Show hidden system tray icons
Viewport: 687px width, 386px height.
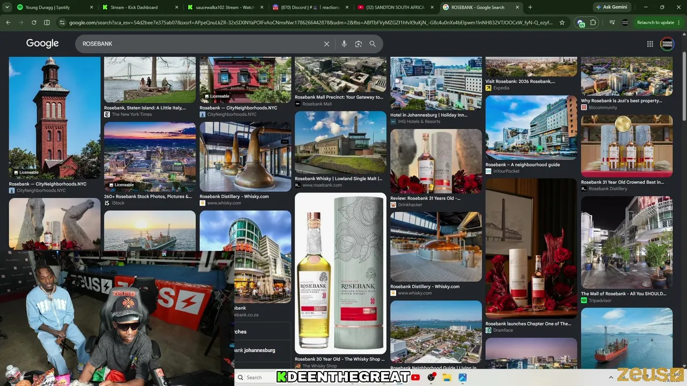click(x=611, y=377)
